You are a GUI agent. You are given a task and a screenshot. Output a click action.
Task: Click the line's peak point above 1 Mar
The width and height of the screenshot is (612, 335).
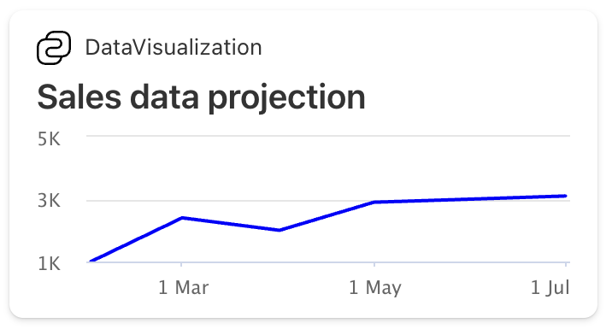click(182, 218)
